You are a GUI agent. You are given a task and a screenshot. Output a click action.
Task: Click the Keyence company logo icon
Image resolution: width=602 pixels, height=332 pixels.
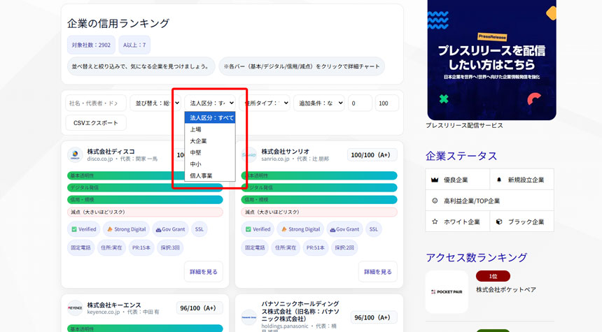click(75, 308)
